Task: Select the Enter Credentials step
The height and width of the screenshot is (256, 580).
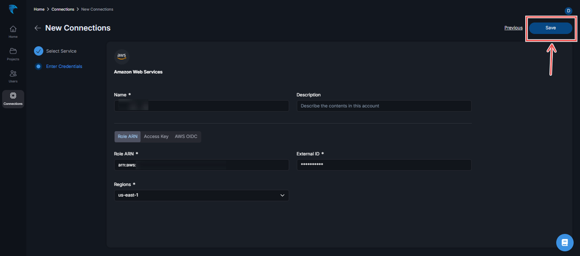Action: [x=64, y=66]
